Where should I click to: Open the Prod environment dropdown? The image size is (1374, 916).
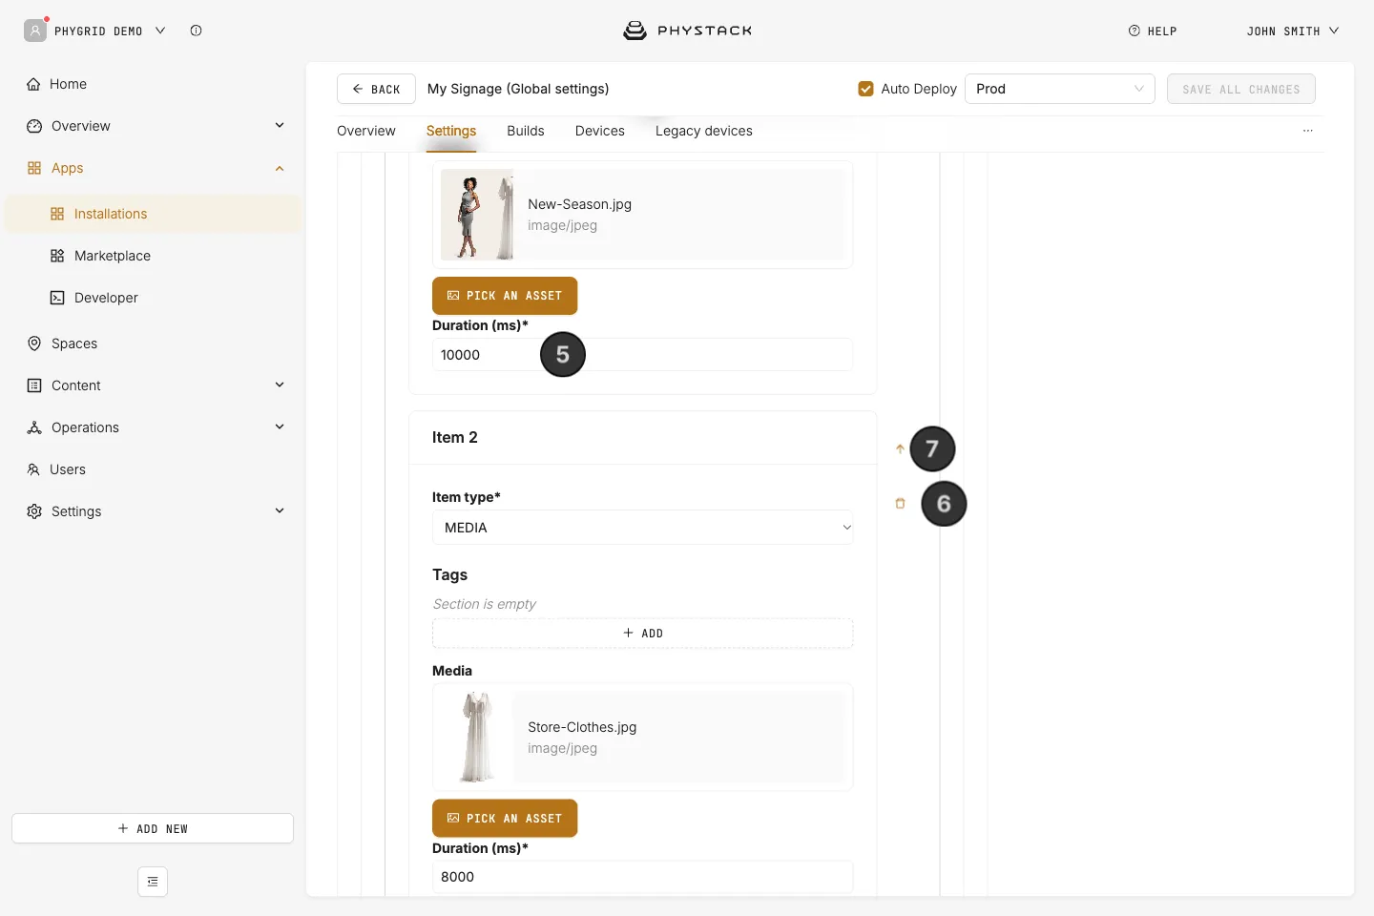[1060, 89]
